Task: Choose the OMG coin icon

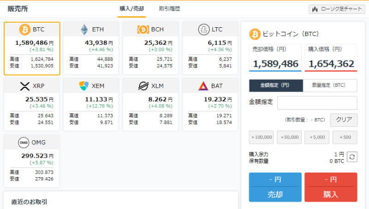Action: tap(24, 142)
